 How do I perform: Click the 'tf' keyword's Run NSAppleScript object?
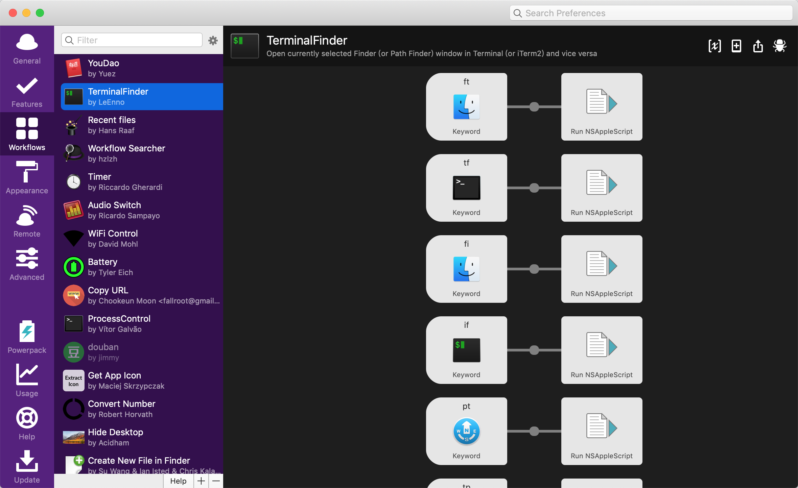click(602, 188)
